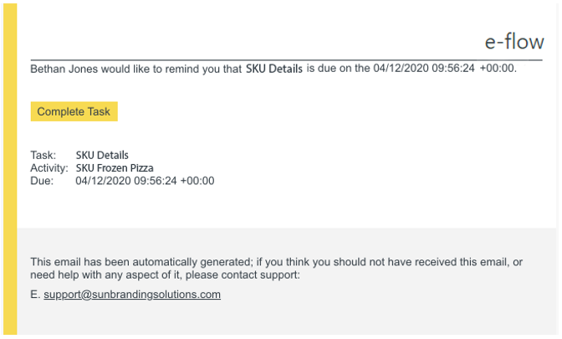Click the Bethan Jones name in reminder
Image resolution: width=562 pixels, height=339 pixels.
click(x=64, y=69)
